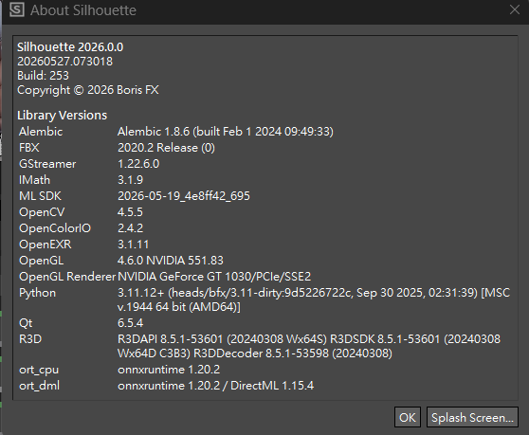Viewport: 529px width, 435px height.
Task: Click the Copyright 2026 Boris FX line
Action: [88, 90]
